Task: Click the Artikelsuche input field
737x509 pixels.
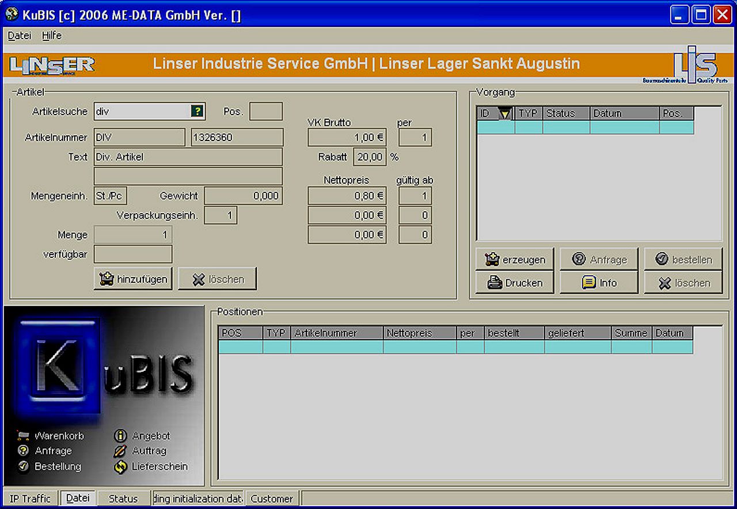Action: pyautogui.click(x=142, y=112)
